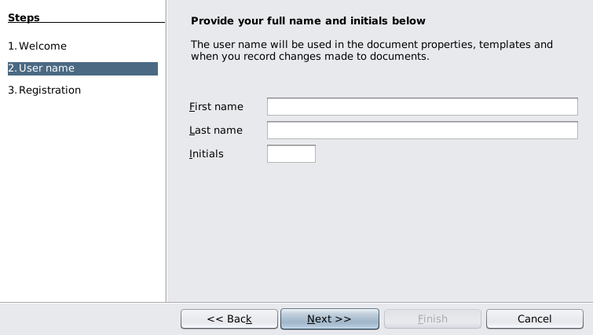The width and height of the screenshot is (593, 335).
Task: Click the user name description paragraph
Action: 372,51
